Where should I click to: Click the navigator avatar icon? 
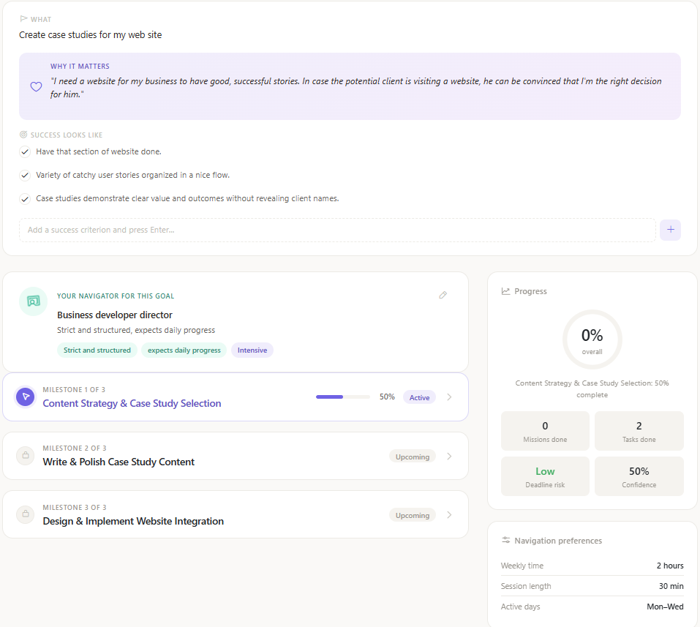coord(34,301)
